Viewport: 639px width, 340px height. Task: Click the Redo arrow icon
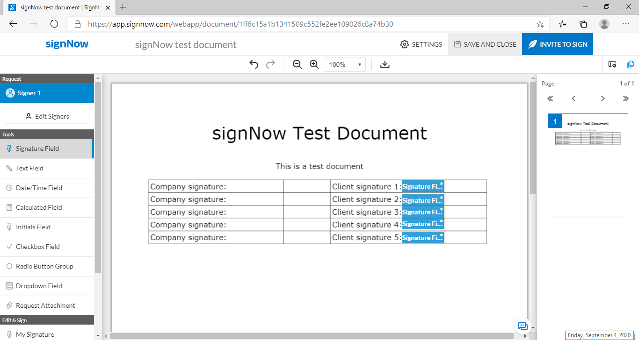(x=270, y=64)
